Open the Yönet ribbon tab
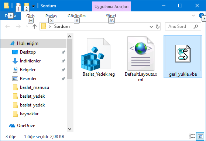 click(x=111, y=16)
